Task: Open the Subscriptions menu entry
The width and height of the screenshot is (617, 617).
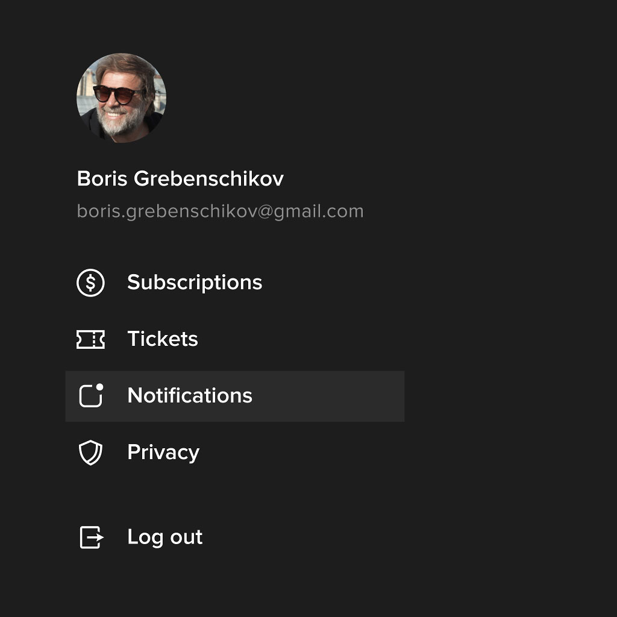Action: 195,283
